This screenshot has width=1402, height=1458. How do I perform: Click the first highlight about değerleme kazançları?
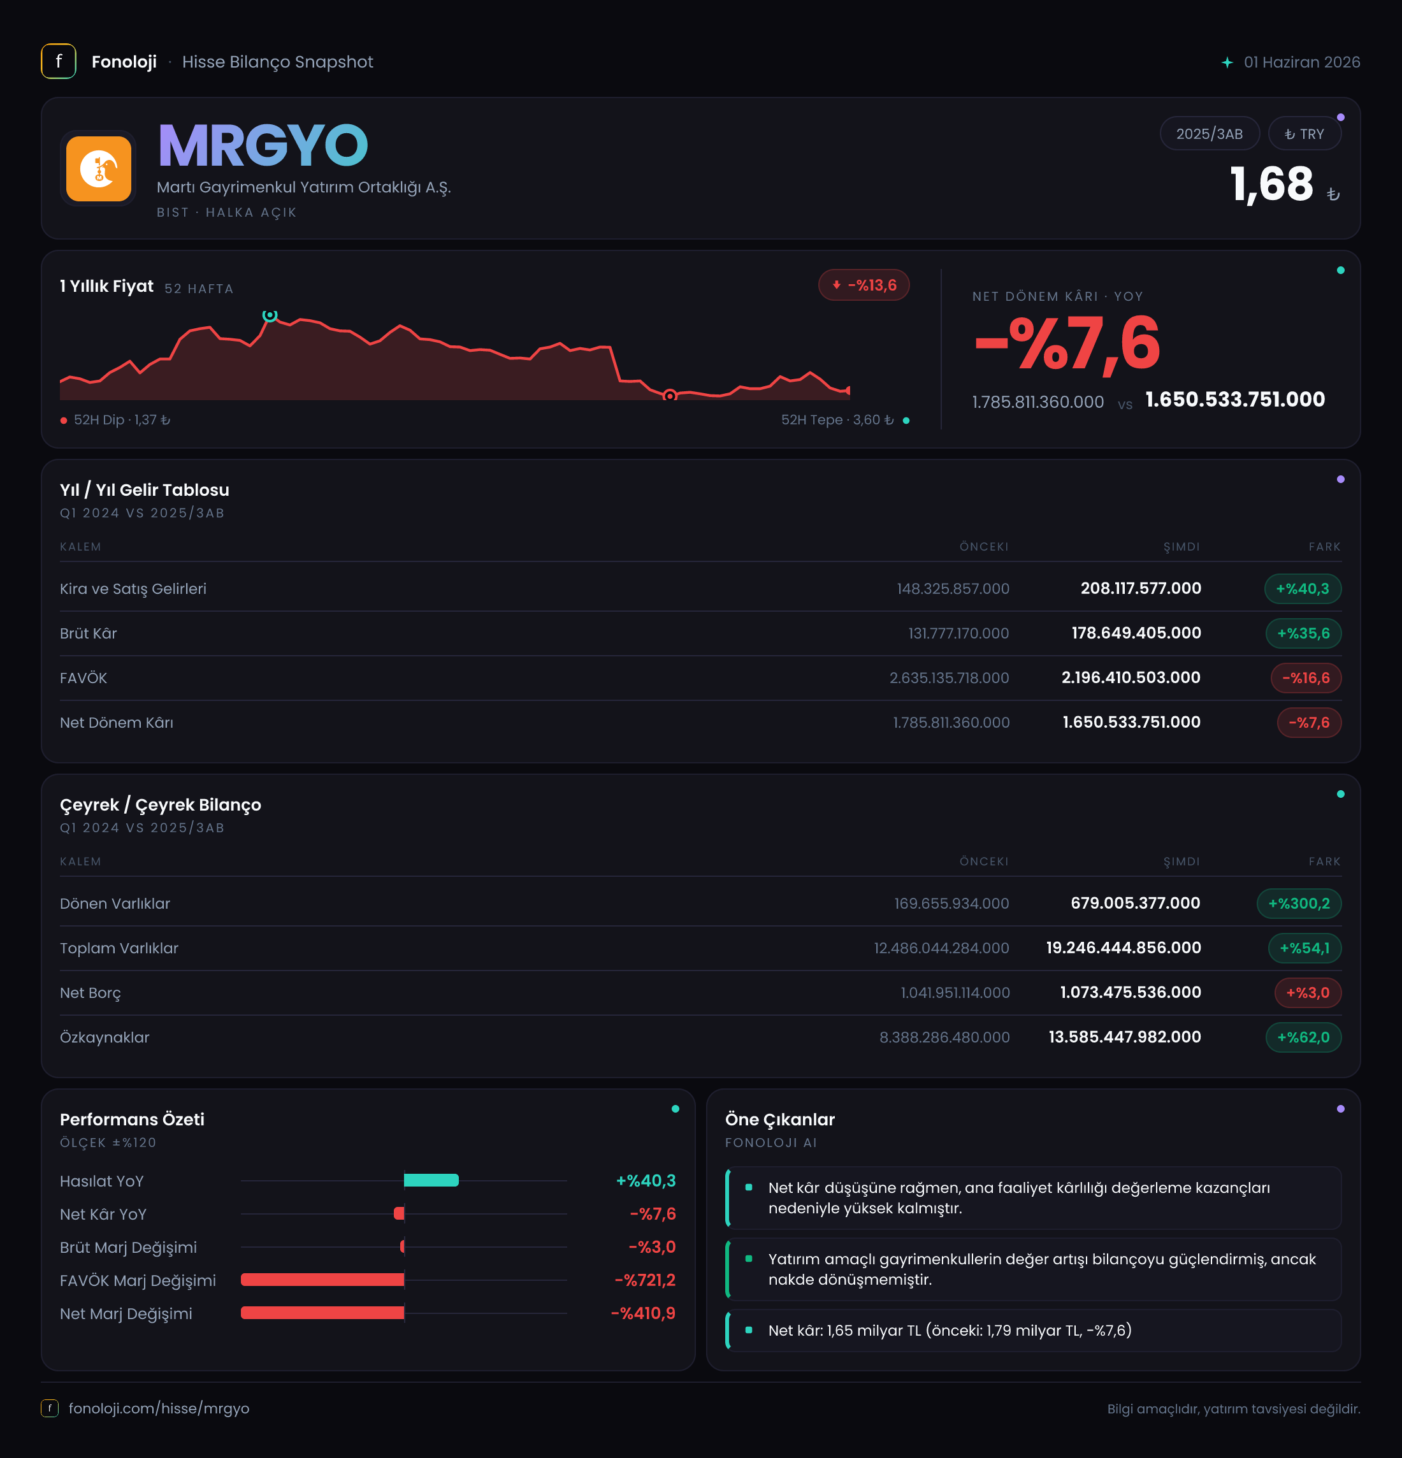pos(1033,1197)
